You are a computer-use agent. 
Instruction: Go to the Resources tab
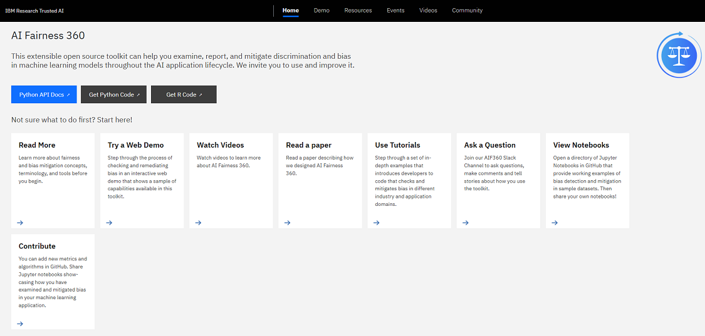(358, 11)
